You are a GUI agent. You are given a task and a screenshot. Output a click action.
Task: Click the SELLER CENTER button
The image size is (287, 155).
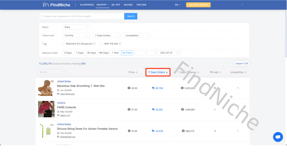(x=198, y=5)
